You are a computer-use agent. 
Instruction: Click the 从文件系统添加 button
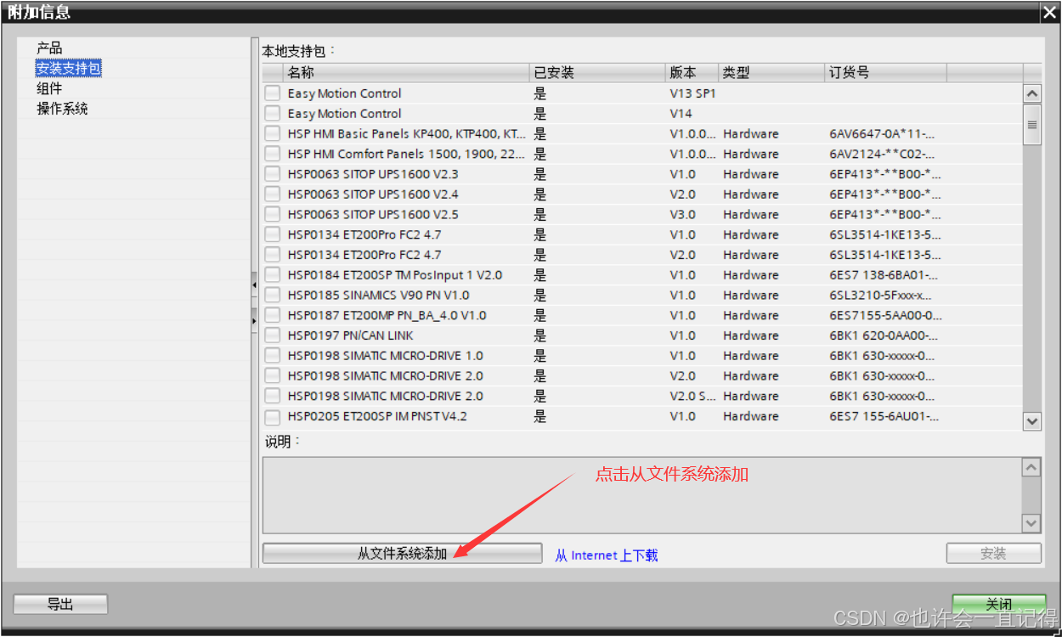coord(402,554)
